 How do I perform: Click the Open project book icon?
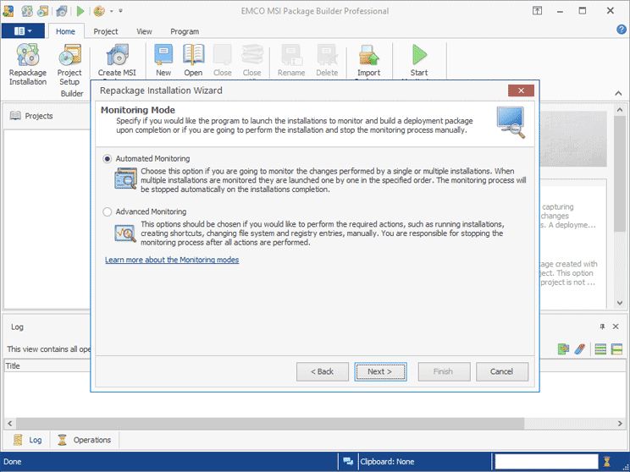pos(193,55)
